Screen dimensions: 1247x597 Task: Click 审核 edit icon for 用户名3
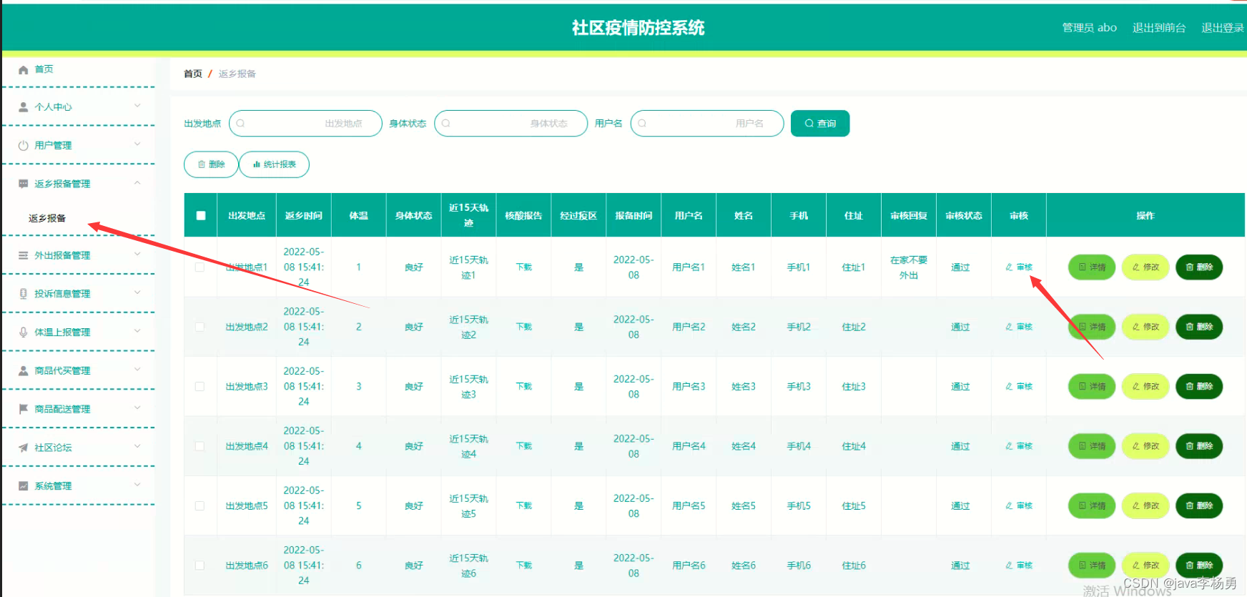tap(1009, 387)
